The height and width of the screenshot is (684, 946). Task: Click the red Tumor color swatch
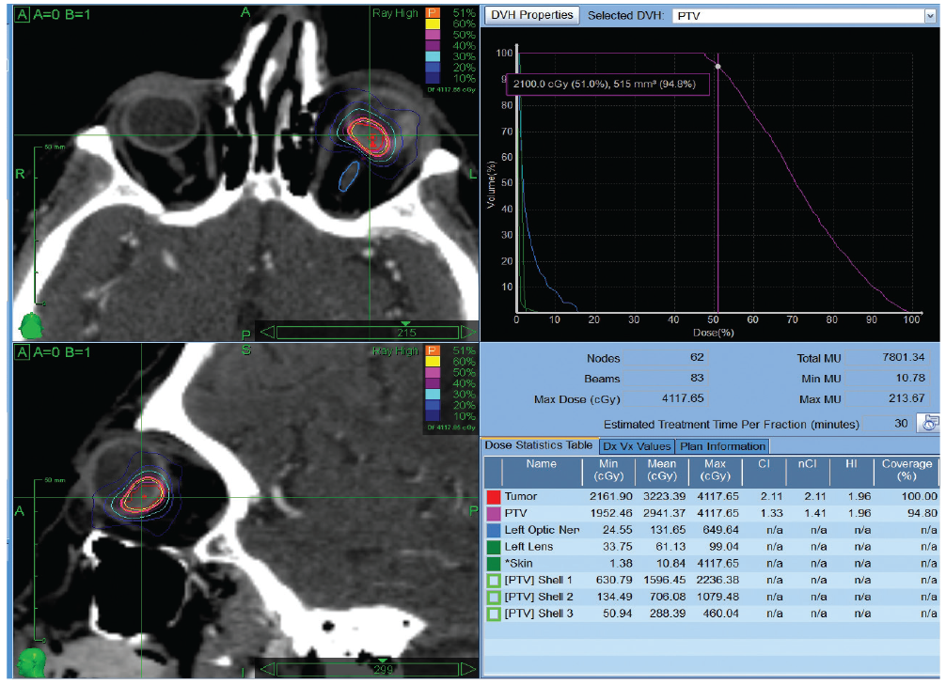coord(494,497)
